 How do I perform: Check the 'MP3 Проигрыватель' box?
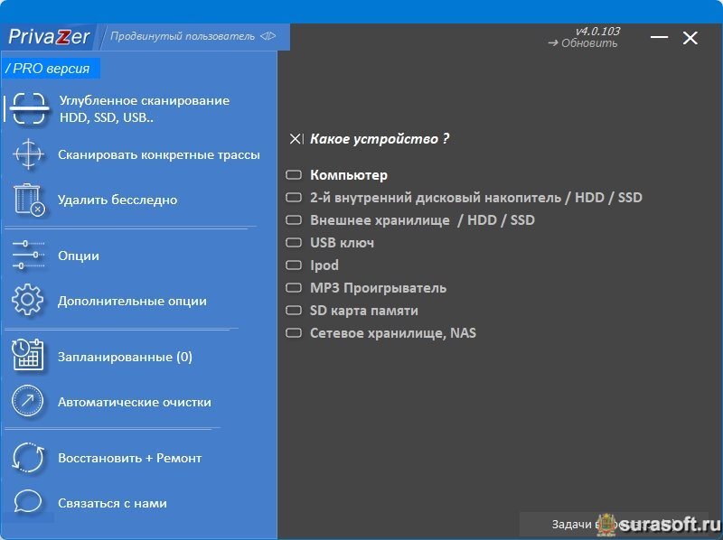294,288
